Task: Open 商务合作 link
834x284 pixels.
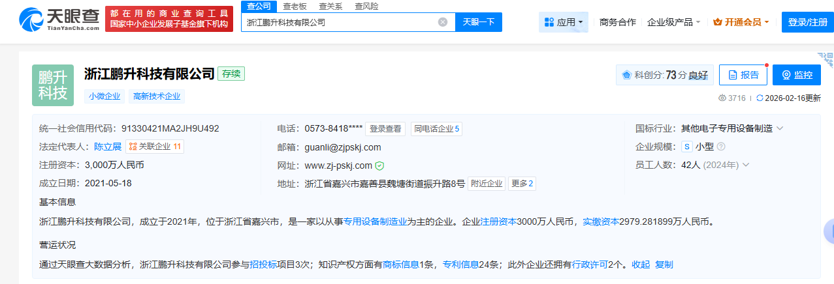Action: pos(618,22)
